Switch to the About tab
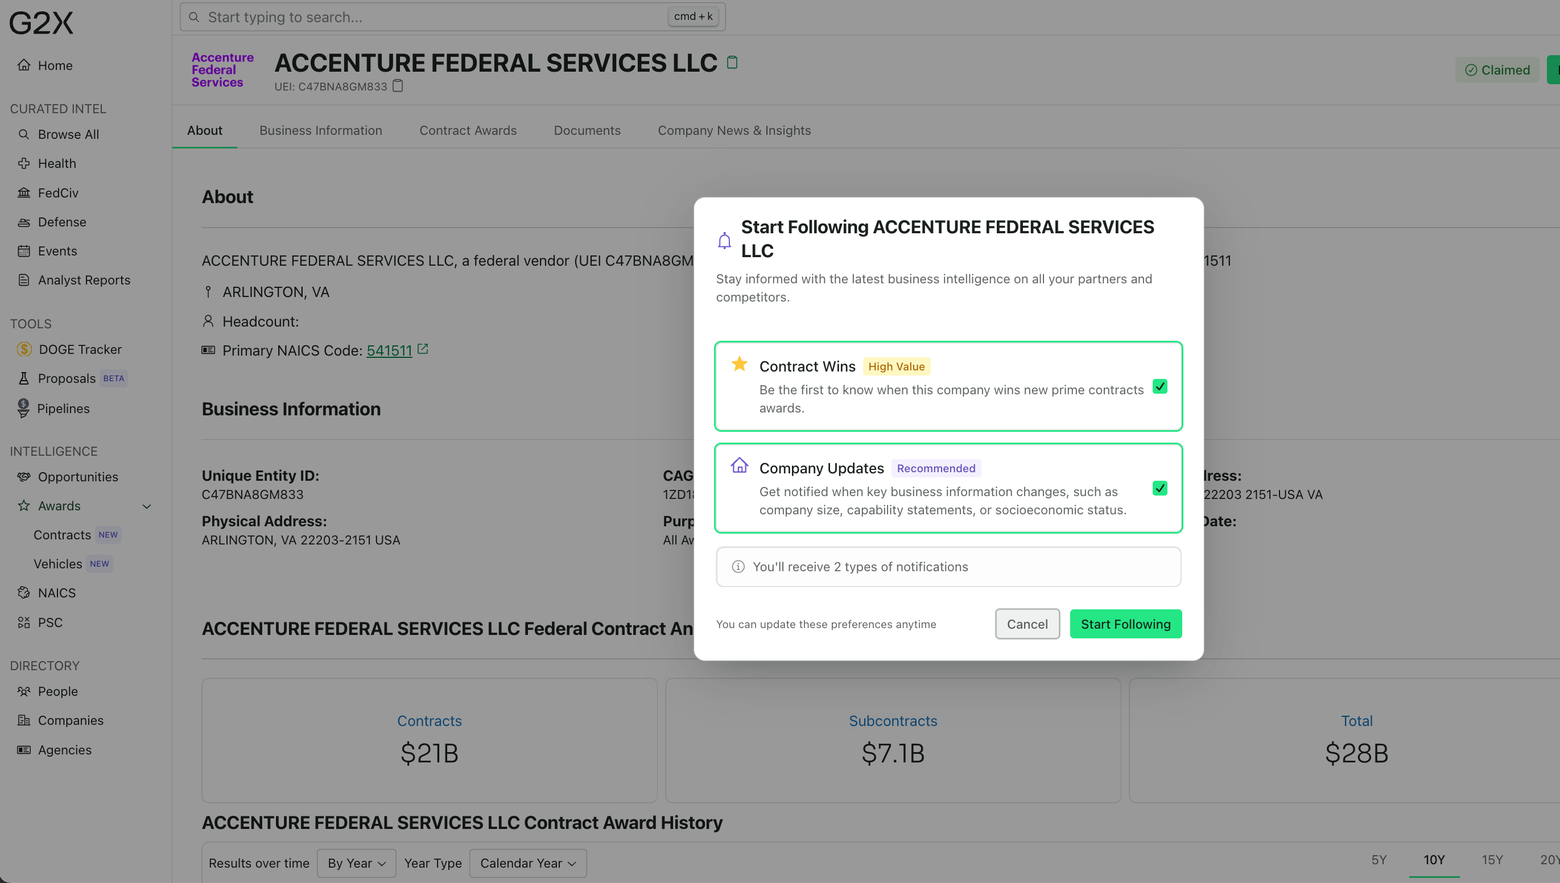This screenshot has height=883, width=1560. click(204, 130)
